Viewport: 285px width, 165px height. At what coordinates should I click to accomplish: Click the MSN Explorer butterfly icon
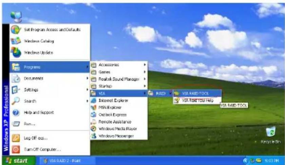(x=93, y=107)
